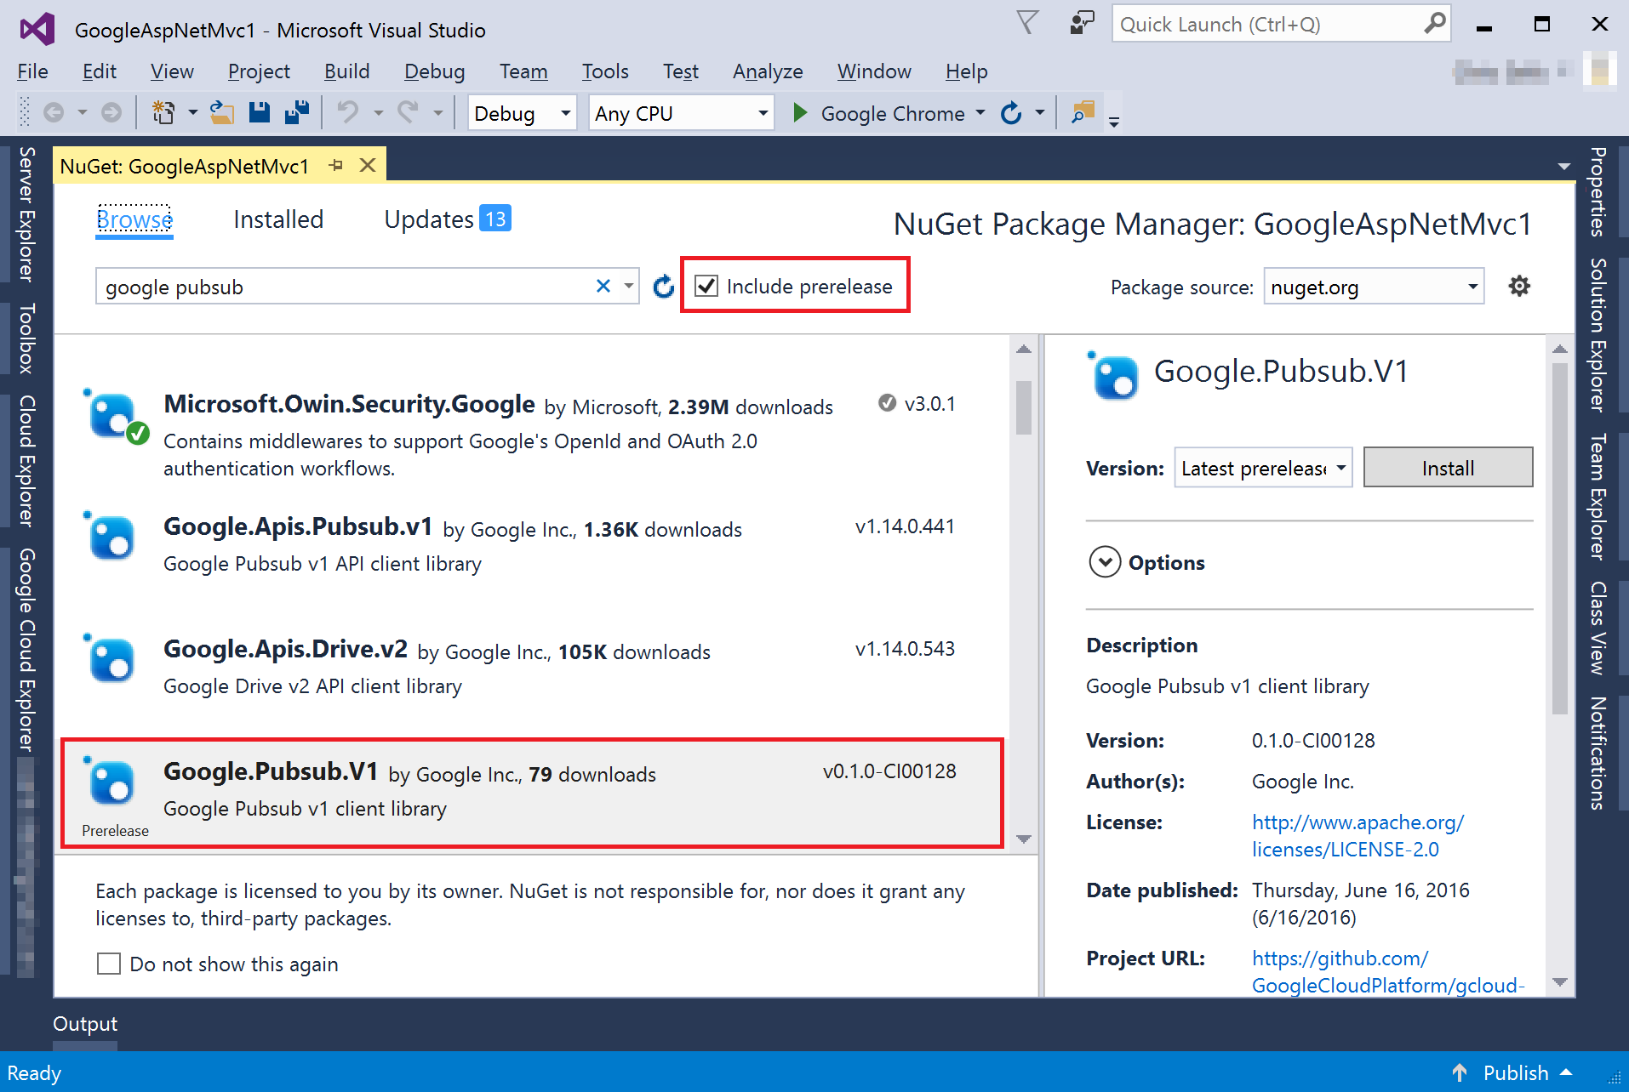Click the Undo icon in the toolbar
Image resolution: width=1629 pixels, height=1092 pixels.
(347, 111)
